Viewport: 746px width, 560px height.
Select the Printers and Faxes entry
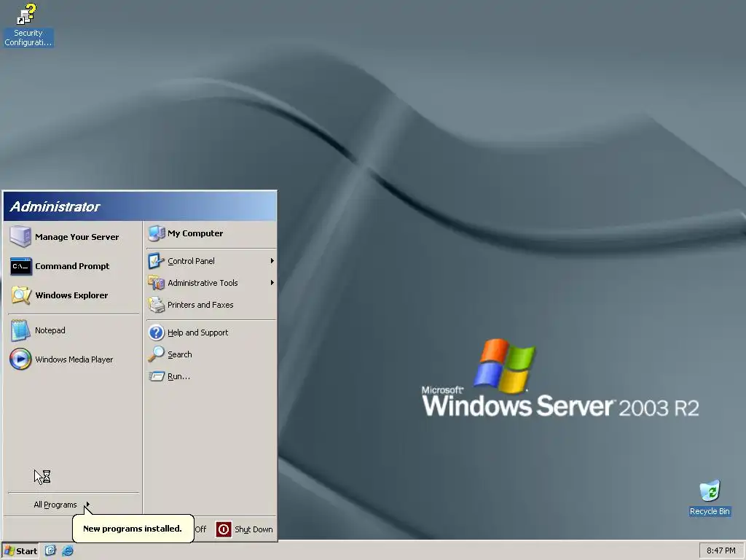[x=211, y=305]
